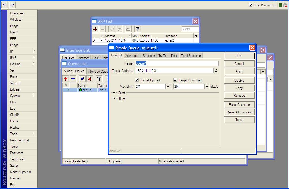
Task: Add new ARP entry with red plus
Action: pyautogui.click(x=95, y=29)
